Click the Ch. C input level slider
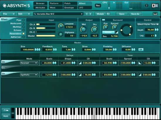 click(46, 32)
